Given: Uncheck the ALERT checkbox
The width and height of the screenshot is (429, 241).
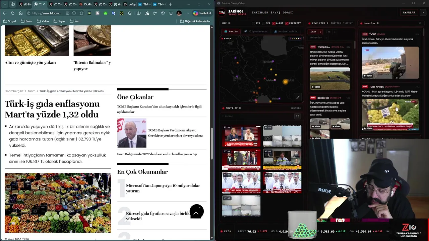Looking at the screenshot, I should 274,23.
